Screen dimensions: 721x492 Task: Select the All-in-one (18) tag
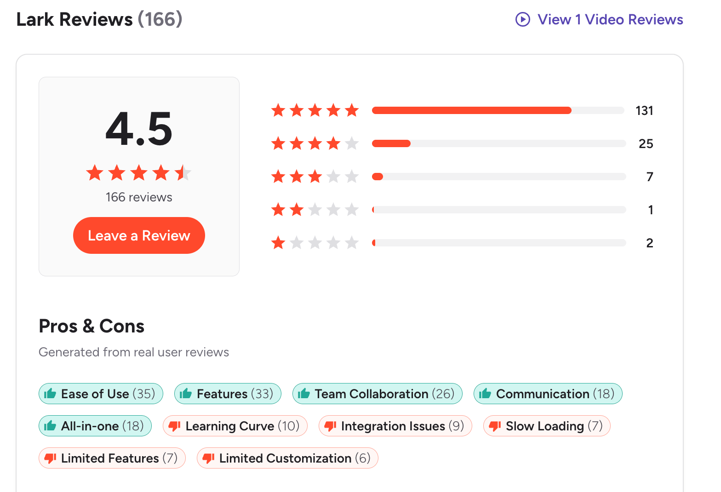tap(95, 426)
